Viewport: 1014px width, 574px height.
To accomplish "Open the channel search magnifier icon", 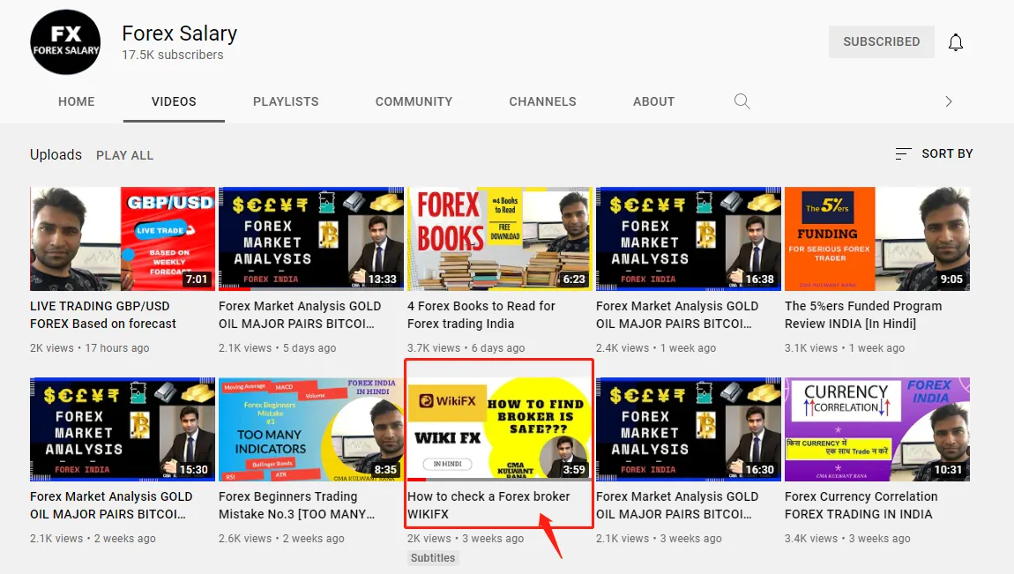I will pos(742,101).
